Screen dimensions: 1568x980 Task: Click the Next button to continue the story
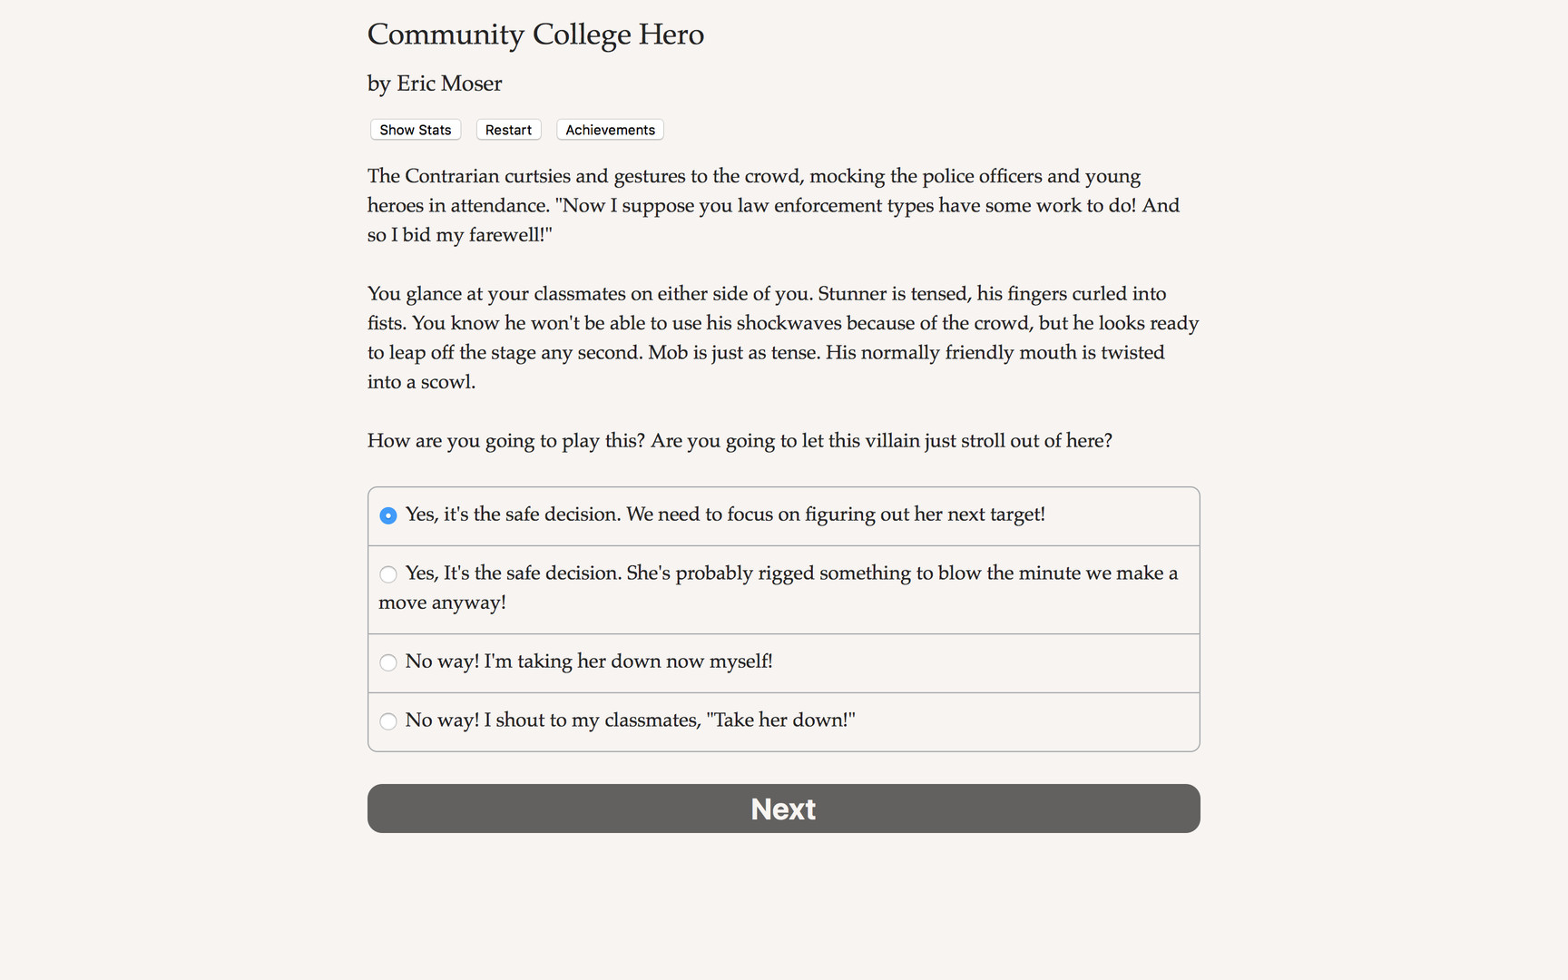click(x=783, y=808)
